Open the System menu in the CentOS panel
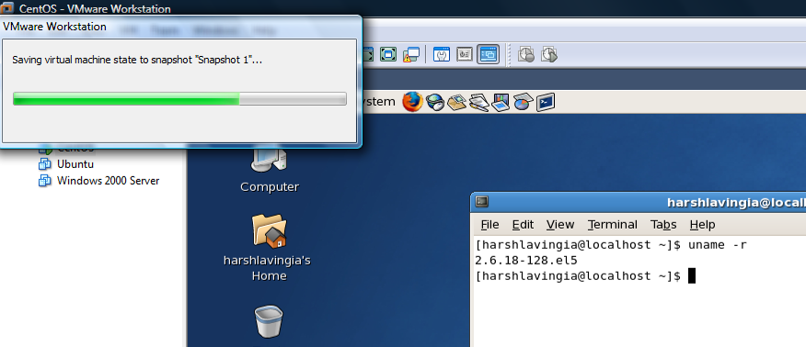Image resolution: width=806 pixels, height=347 pixels. pos(379,102)
